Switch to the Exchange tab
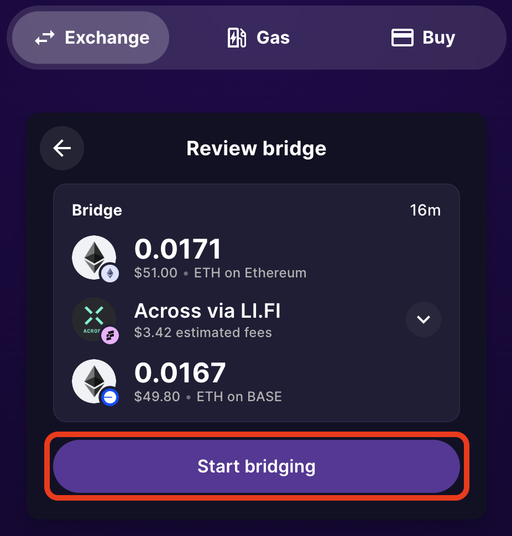This screenshot has height=536, width=512. pyautogui.click(x=91, y=38)
